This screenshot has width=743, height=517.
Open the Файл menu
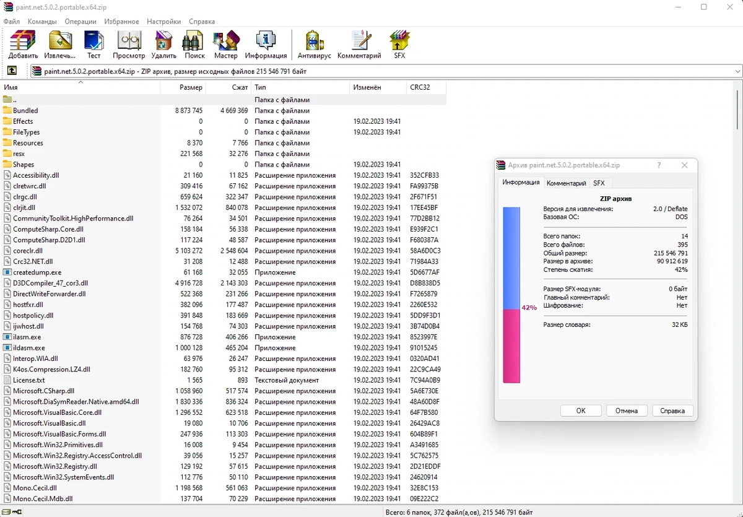click(12, 21)
